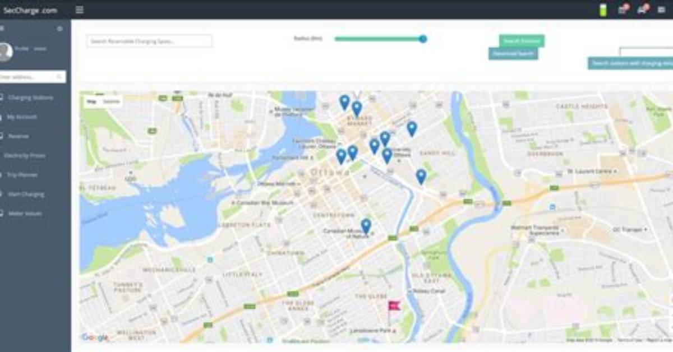Screen dimensions: 673x352
Task: Click the list icon at header's right end
Action: click(661, 10)
